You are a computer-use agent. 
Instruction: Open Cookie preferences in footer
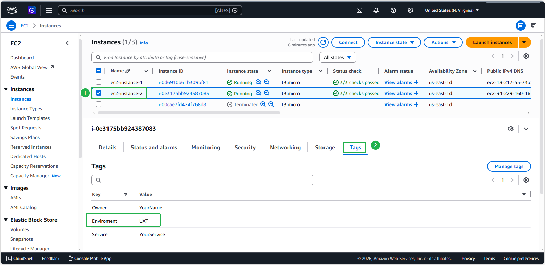pyautogui.click(x=521, y=259)
